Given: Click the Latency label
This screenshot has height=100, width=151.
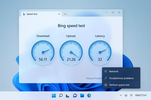Looking at the screenshot, I should point(100,36).
